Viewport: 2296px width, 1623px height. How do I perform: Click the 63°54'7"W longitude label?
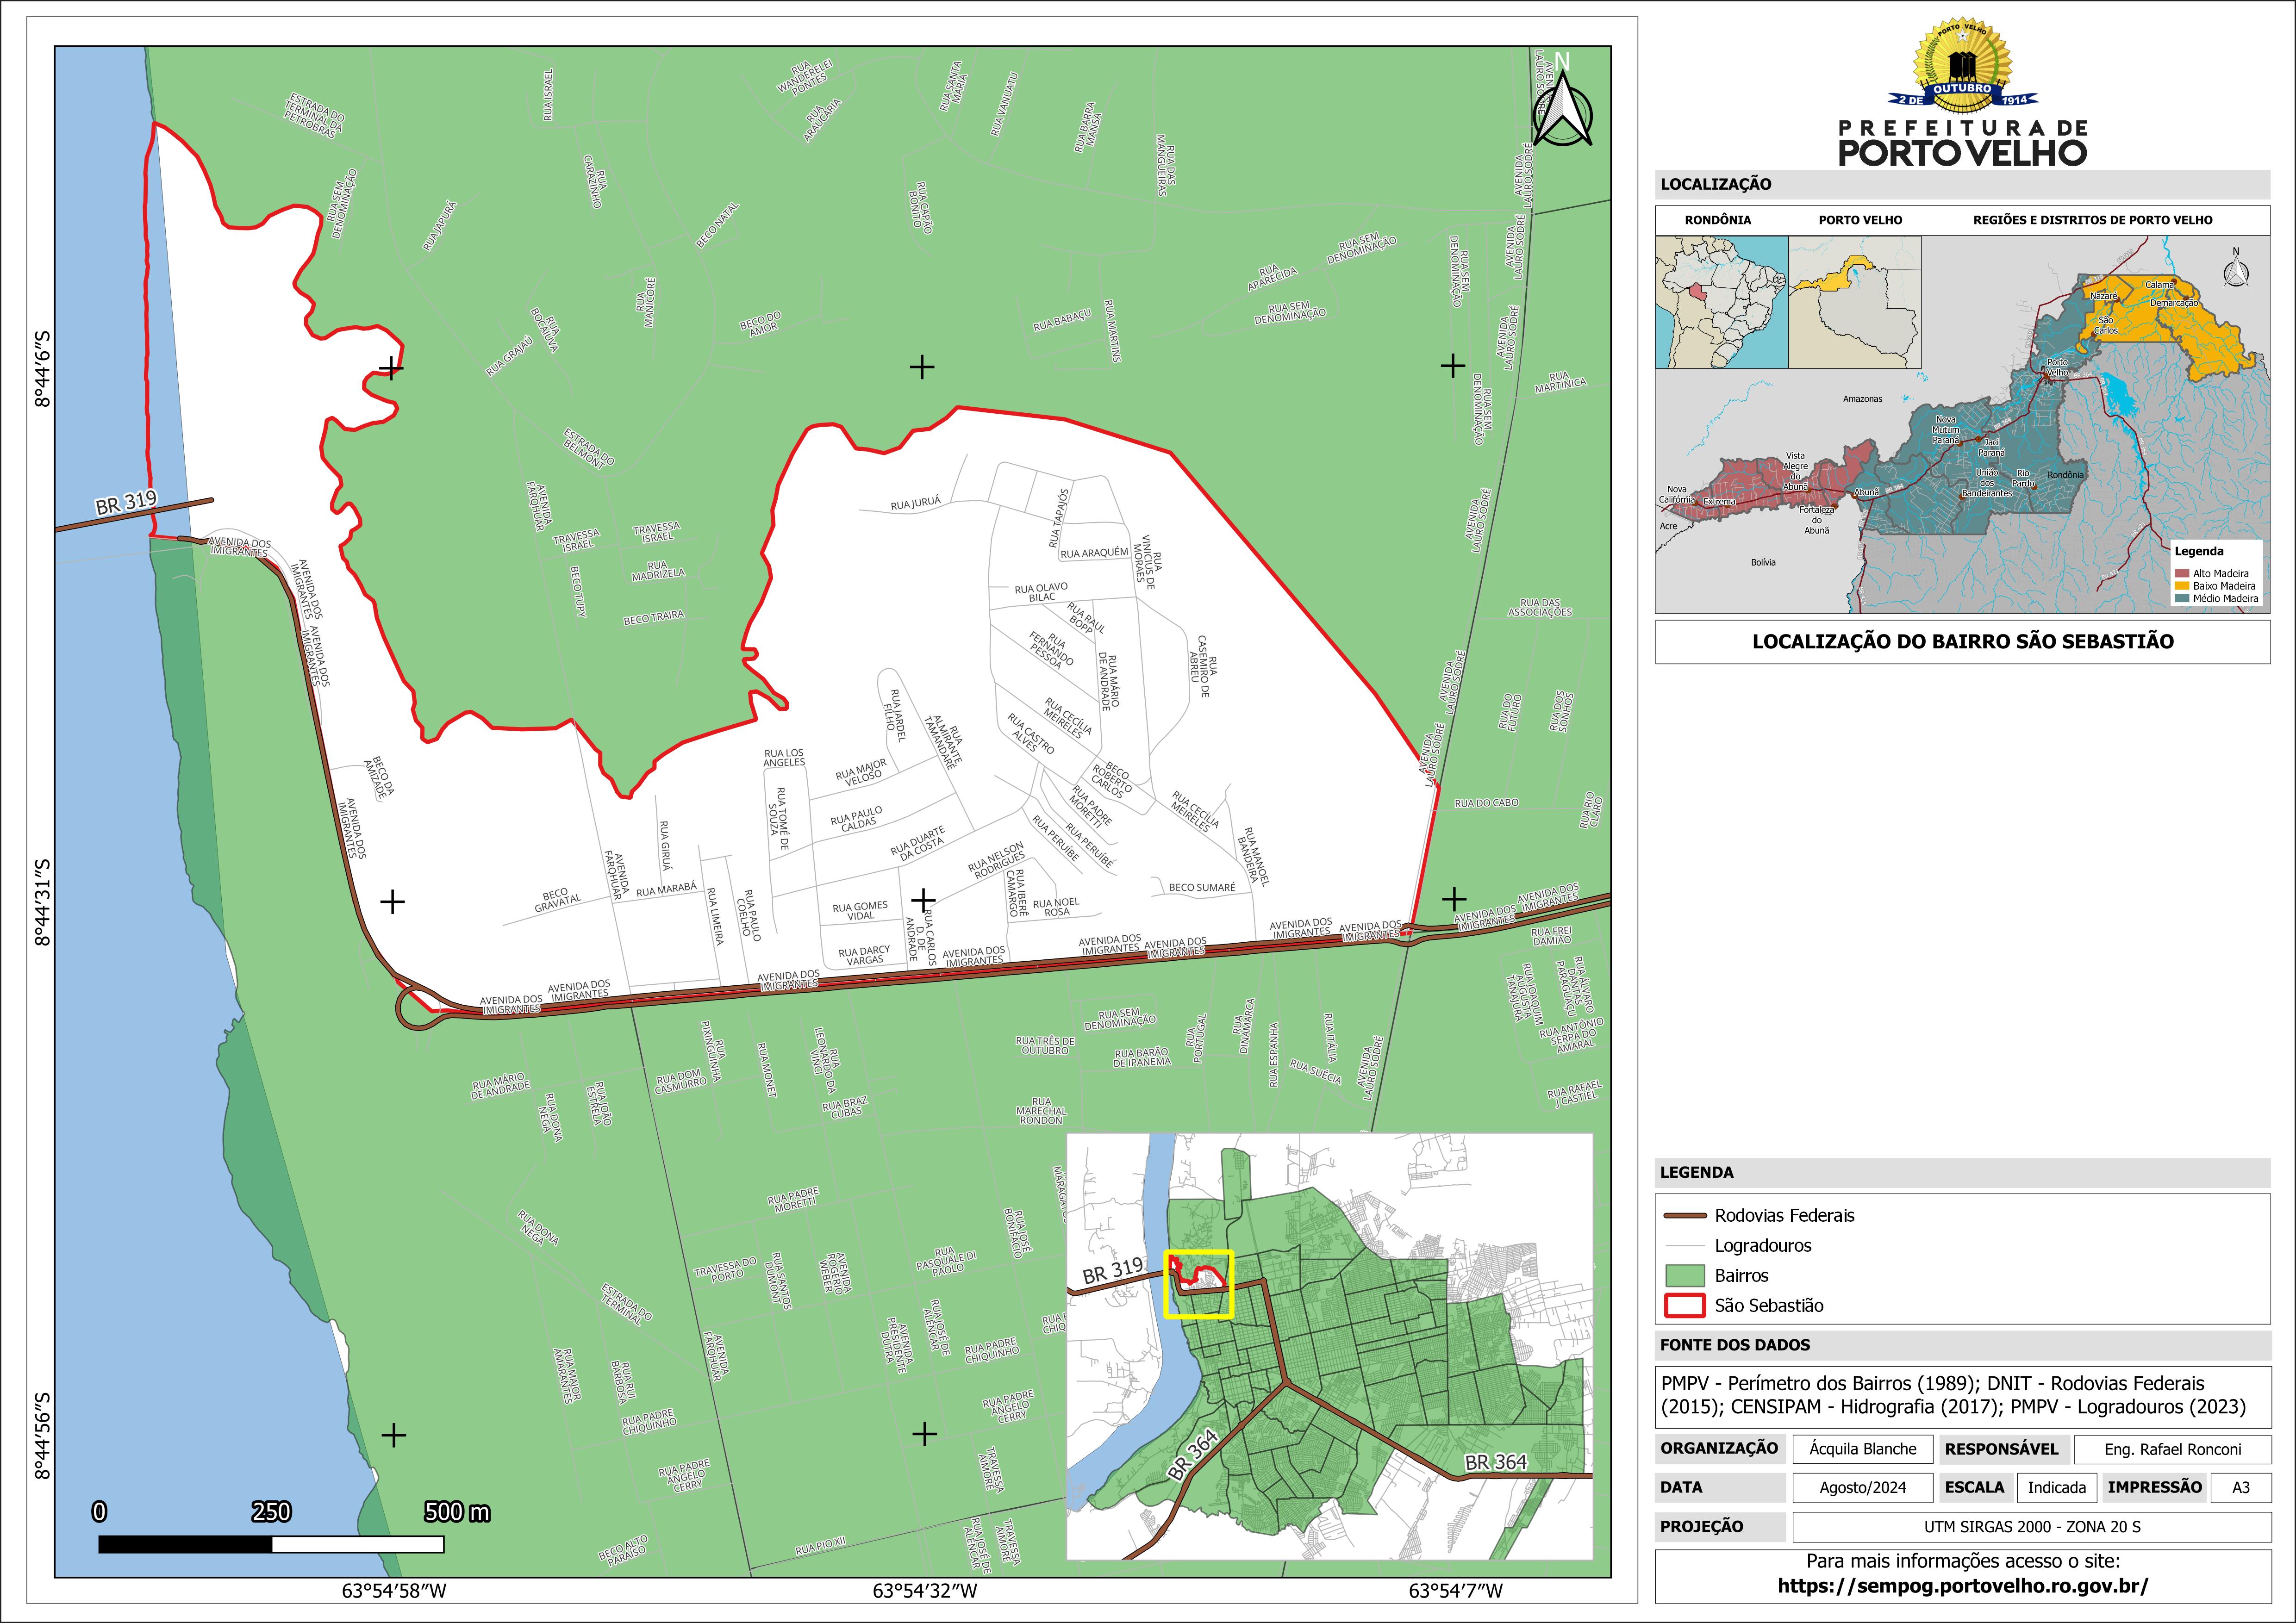point(1456,1591)
